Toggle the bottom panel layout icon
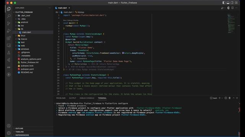This screenshot has width=245, height=137. (x=228, y=3)
